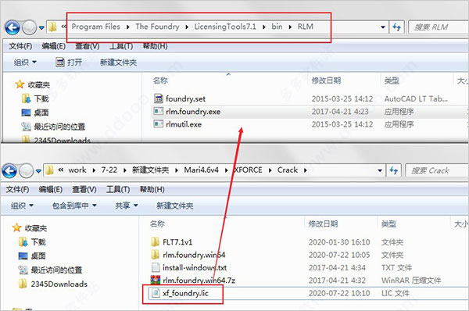Sort by 修改日期 column in RLM window
This screenshot has width=469, height=311.
326,80
